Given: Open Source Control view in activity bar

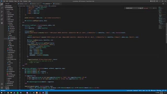Looking at the screenshot, I should point(2,12).
